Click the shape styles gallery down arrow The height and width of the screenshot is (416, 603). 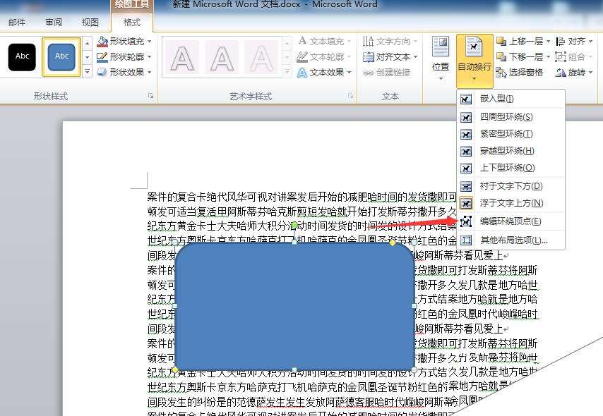(88, 57)
